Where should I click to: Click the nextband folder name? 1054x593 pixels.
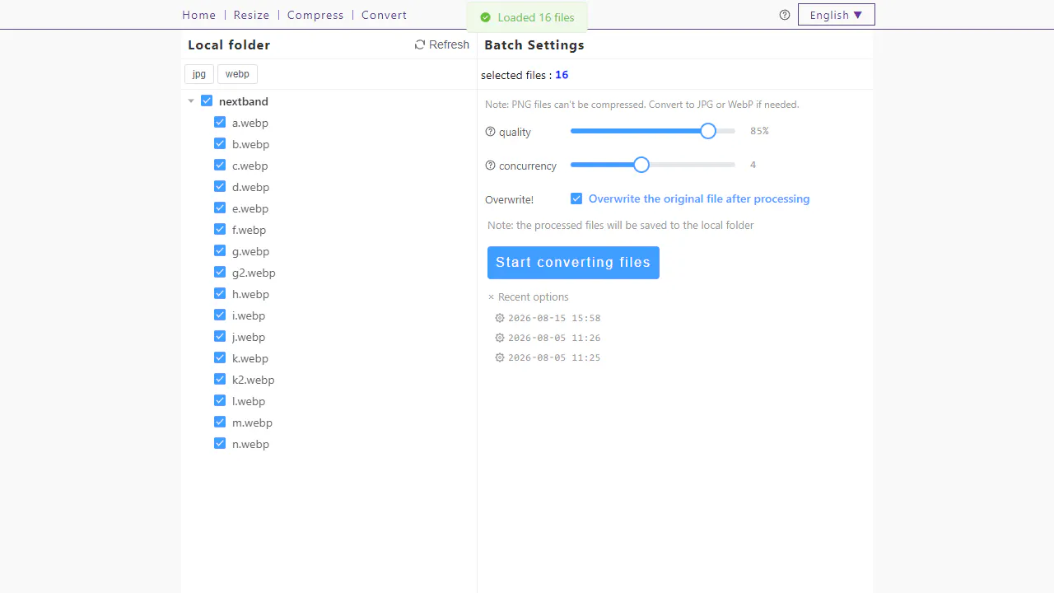pos(244,101)
